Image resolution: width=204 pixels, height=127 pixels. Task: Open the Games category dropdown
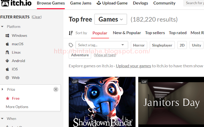(x=111, y=19)
